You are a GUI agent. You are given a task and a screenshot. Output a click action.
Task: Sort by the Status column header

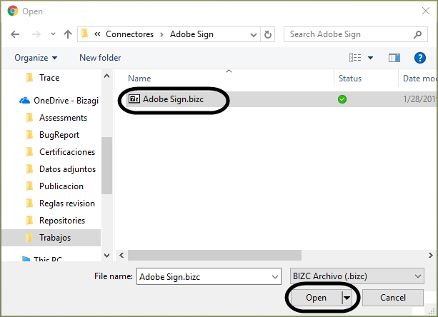[x=350, y=79]
